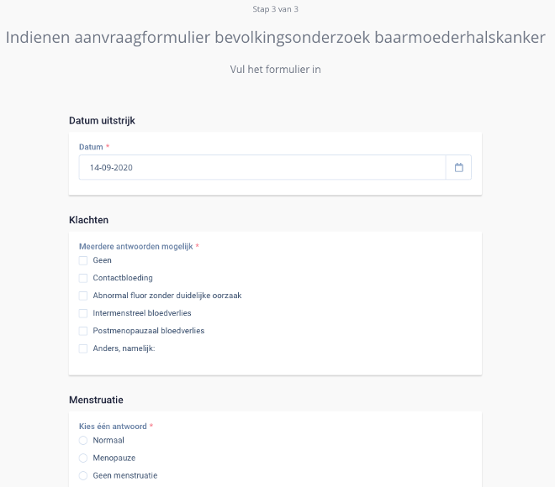This screenshot has width=555, height=487.
Task: Toggle the Anders, namelijk checkbox
Action: (x=83, y=348)
